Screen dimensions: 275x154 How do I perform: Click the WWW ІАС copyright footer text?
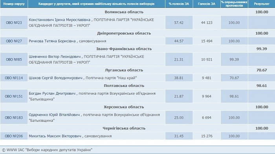(x=47, y=150)
